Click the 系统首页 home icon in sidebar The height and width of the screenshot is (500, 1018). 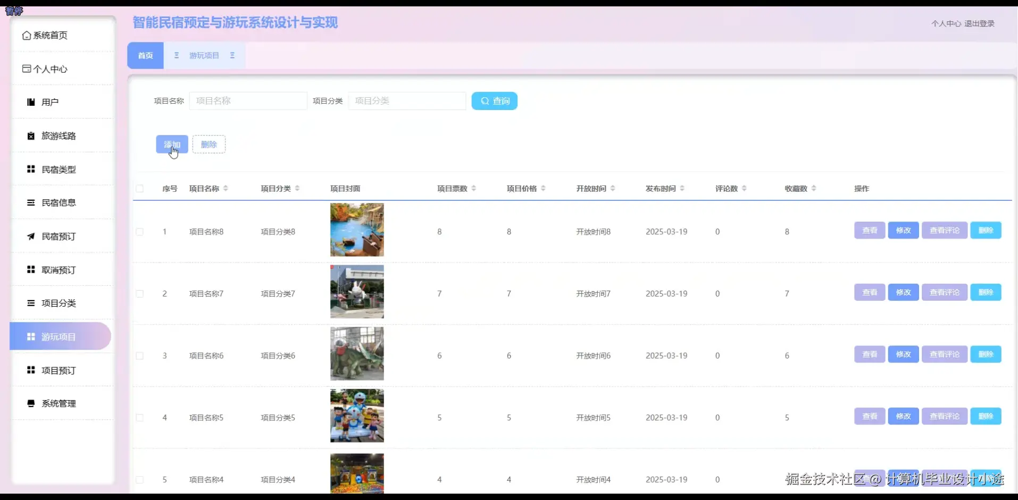click(x=27, y=35)
